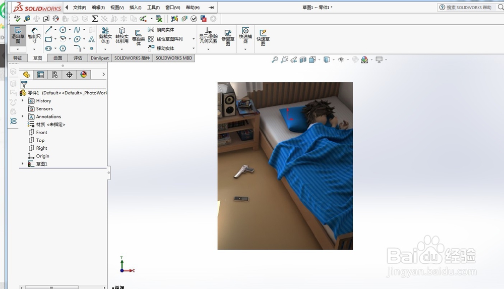504x289 pixels.
Task: Click the spell checker Abc icon
Action: point(17,19)
